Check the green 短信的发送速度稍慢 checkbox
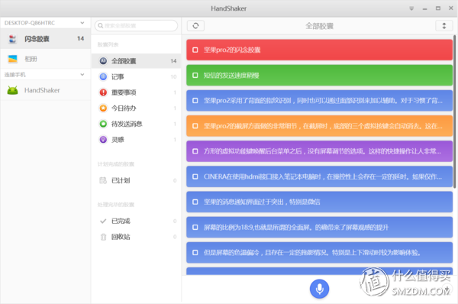Viewport: 458px width, 304px height. 195,76
